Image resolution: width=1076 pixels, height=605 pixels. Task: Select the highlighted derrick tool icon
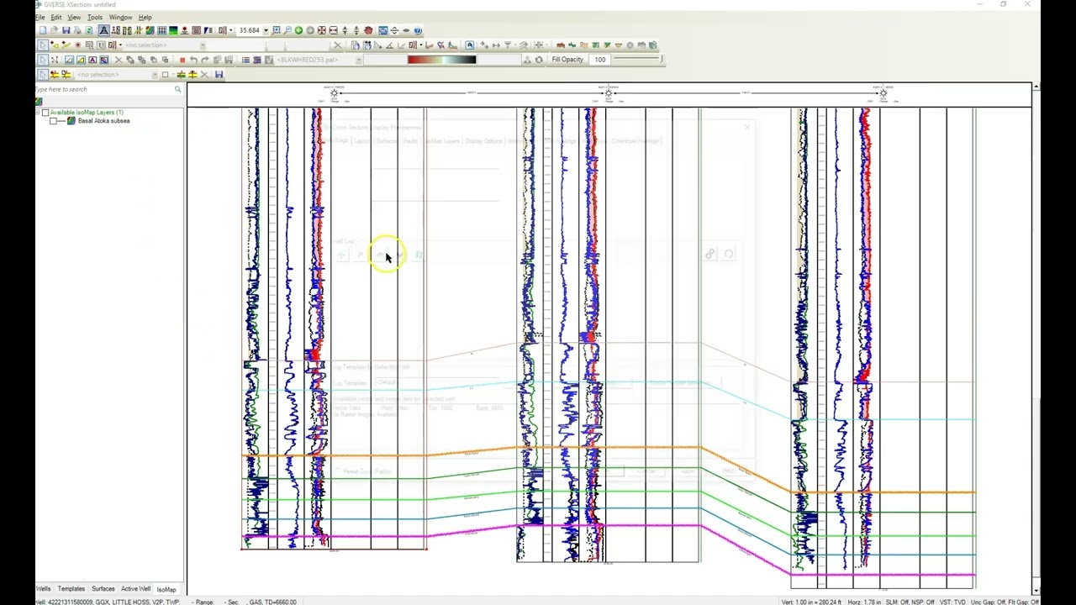pos(103,30)
